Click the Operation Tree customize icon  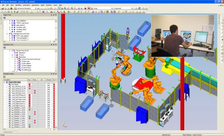5,48
